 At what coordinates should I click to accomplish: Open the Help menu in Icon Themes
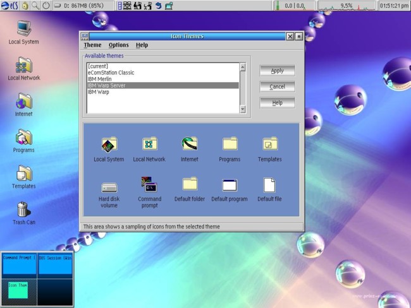(142, 45)
